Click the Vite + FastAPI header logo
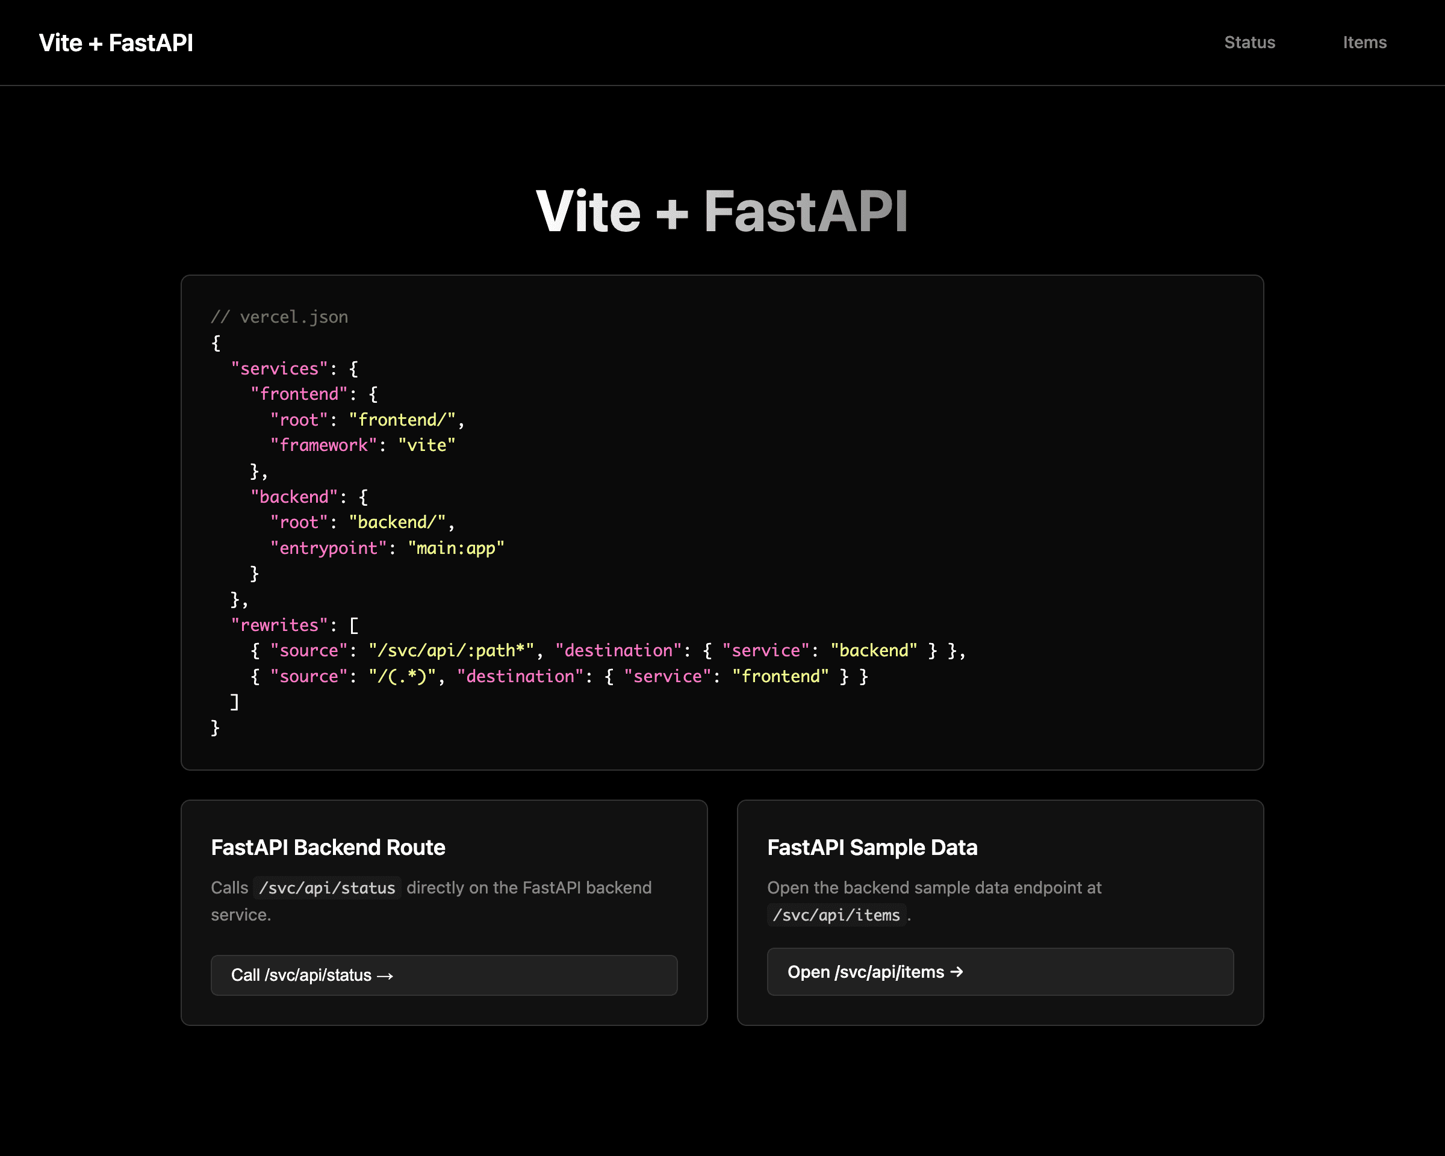This screenshot has height=1156, width=1445. pos(116,43)
